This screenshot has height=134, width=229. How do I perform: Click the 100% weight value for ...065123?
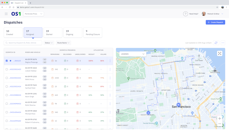click(x=91, y=61)
